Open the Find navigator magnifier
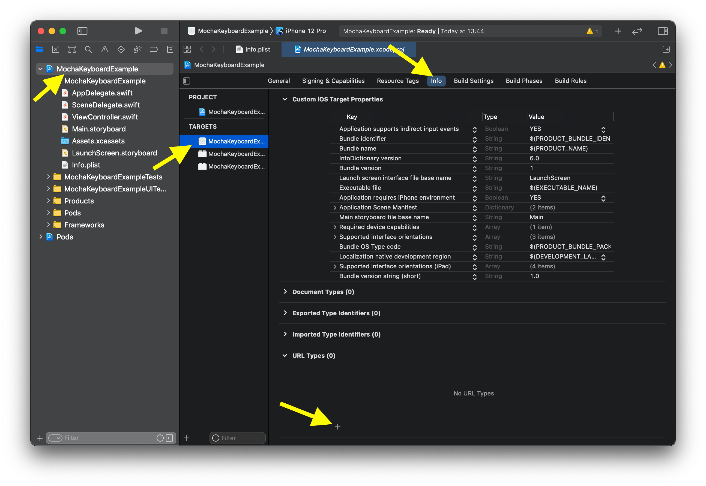This screenshot has height=486, width=706. pyautogui.click(x=88, y=49)
